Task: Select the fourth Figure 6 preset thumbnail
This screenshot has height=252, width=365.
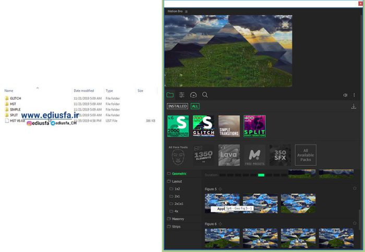Action: [336, 238]
